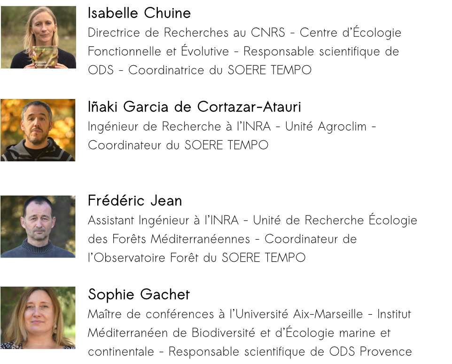Click the "Frédéric Jean" name heading
This screenshot has height=364, width=452.
coord(135,201)
